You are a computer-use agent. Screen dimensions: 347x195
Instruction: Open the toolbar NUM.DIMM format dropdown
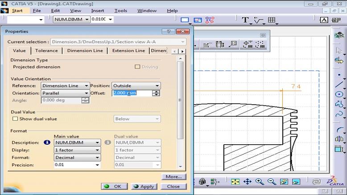pyautogui.click(x=71, y=20)
